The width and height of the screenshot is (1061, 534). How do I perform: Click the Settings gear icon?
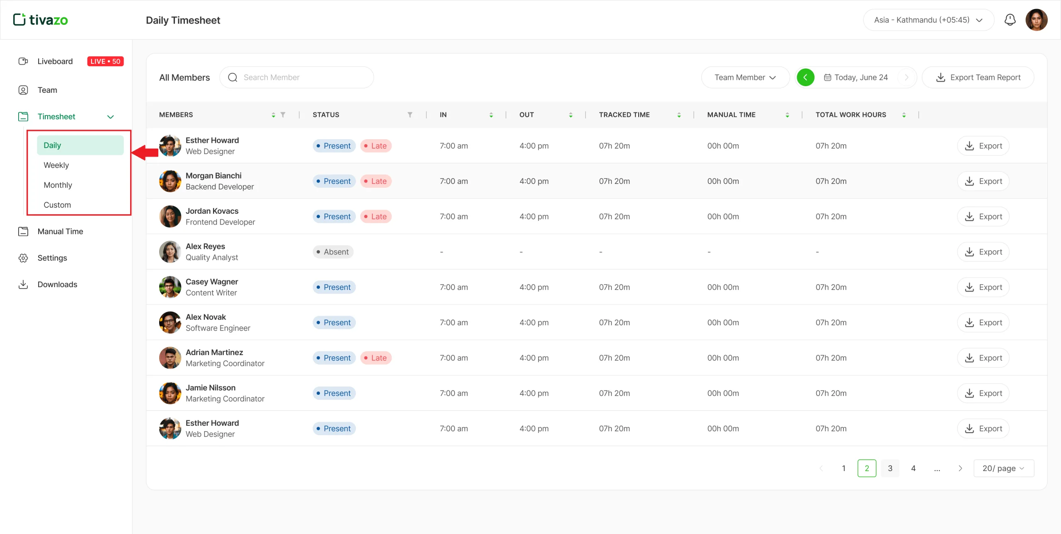coord(23,258)
